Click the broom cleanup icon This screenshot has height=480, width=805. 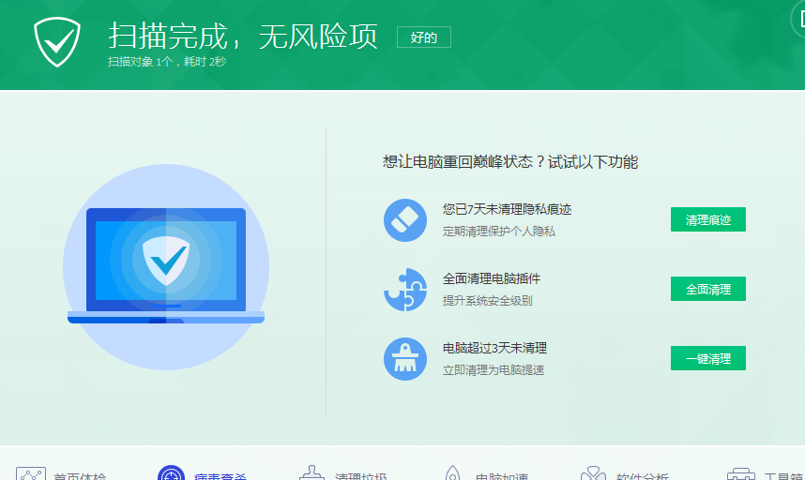coord(405,358)
